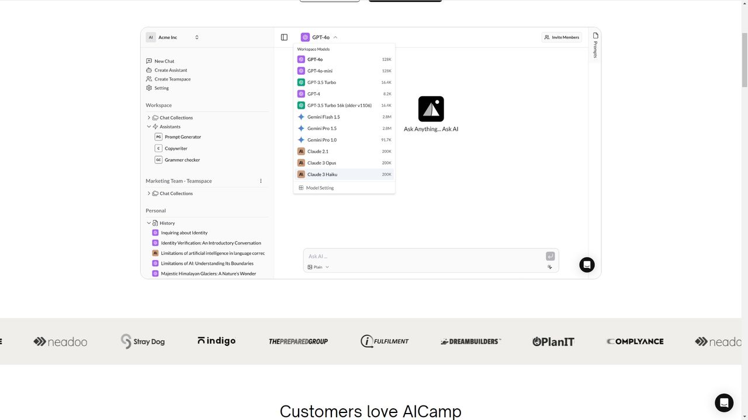Select Gemini Flash 1.5 model
The width and height of the screenshot is (748, 420).
344,117
